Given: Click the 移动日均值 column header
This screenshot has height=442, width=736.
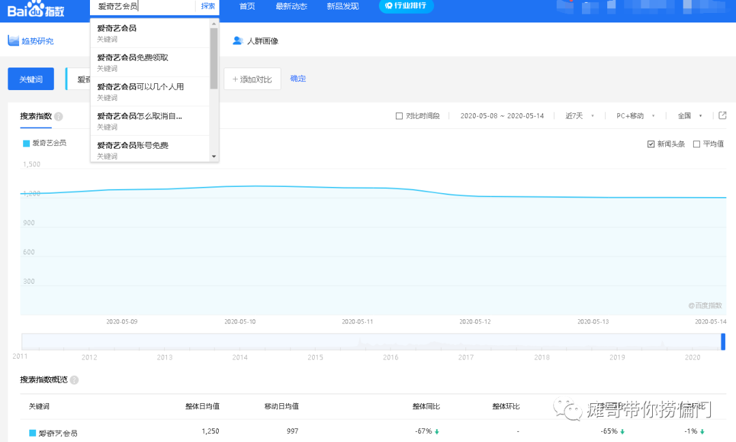Looking at the screenshot, I should [281, 407].
